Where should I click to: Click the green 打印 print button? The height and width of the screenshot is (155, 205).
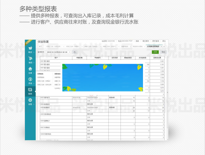coord(155,52)
